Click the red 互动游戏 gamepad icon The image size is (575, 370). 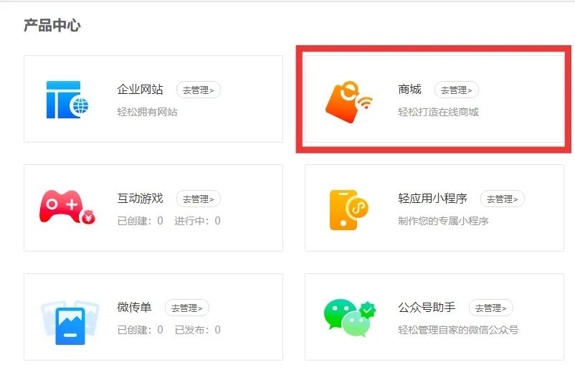coord(67,208)
